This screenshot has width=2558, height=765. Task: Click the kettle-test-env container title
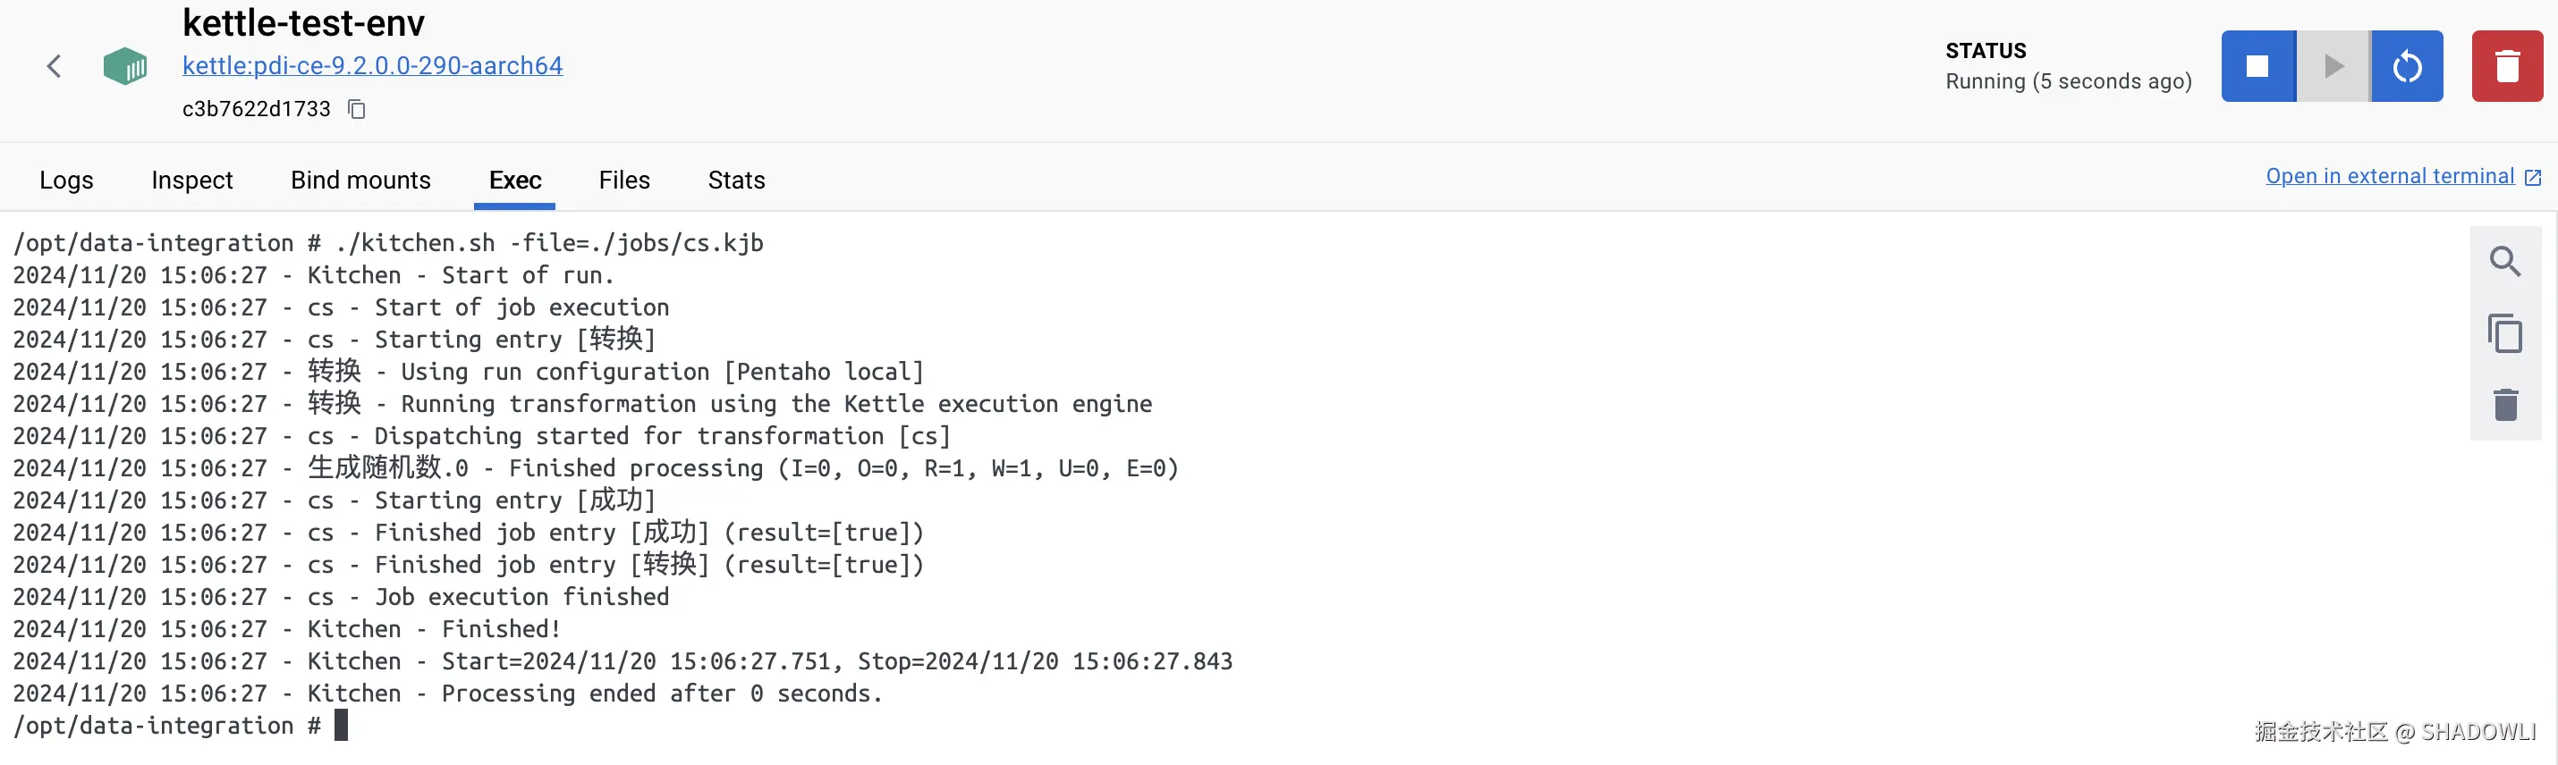click(x=303, y=23)
